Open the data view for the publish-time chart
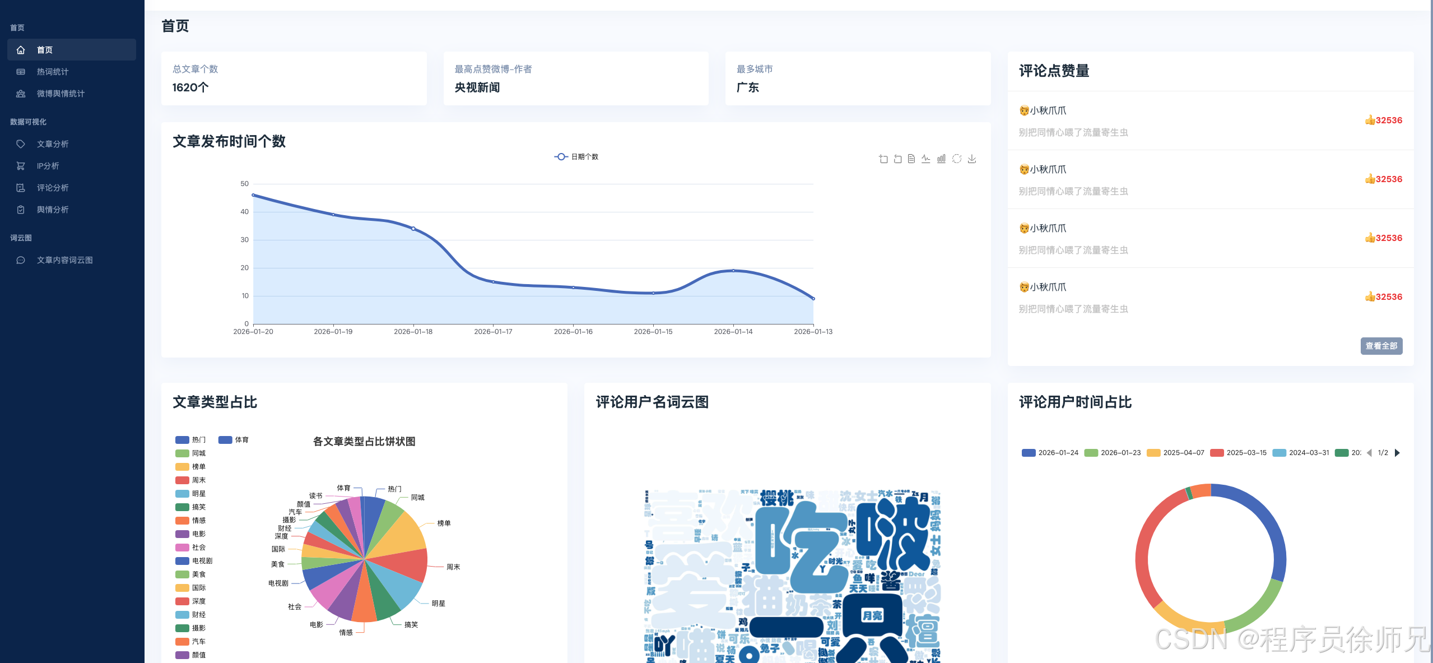 pos(911,160)
